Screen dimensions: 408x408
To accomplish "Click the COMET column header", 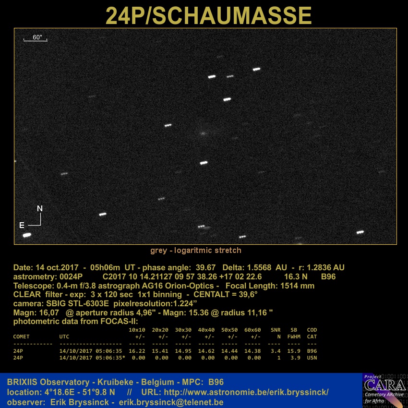I will [21, 336].
